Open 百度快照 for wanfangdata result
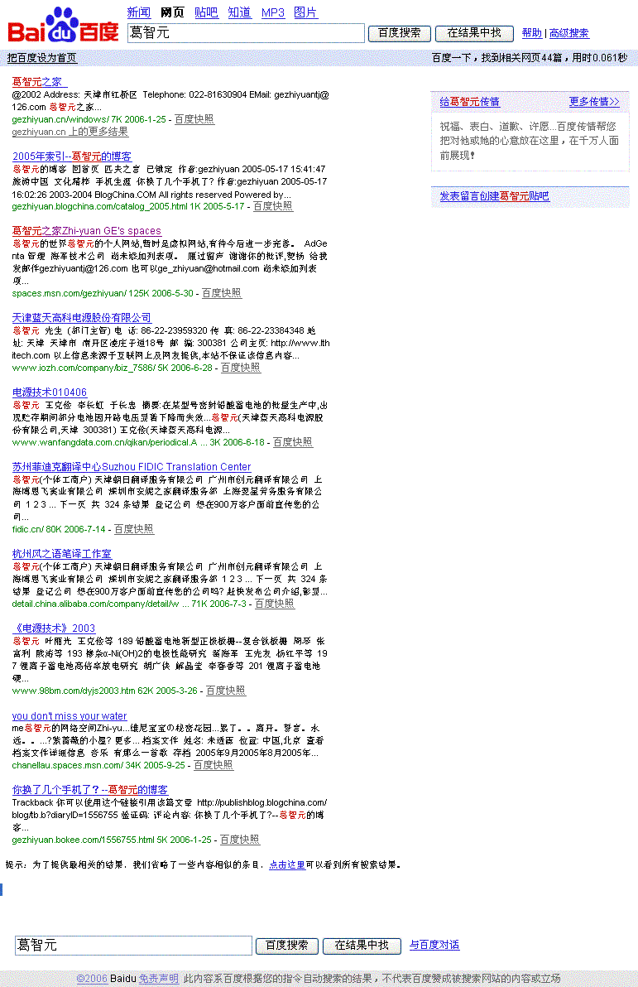This screenshot has height=987, width=638. click(x=293, y=442)
